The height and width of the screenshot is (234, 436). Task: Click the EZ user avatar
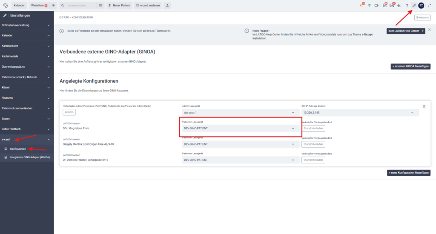coord(421,6)
